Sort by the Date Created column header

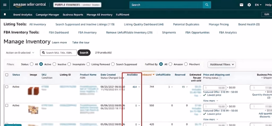tap(108, 75)
